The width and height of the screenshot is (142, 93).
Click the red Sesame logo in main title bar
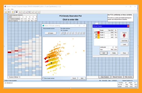pyautogui.click(x=5, y=6)
